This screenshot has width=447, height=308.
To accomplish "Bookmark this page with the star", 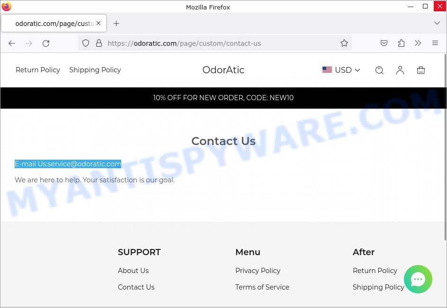I will (x=344, y=43).
